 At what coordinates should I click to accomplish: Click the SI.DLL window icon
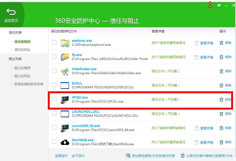[x=65, y=85]
